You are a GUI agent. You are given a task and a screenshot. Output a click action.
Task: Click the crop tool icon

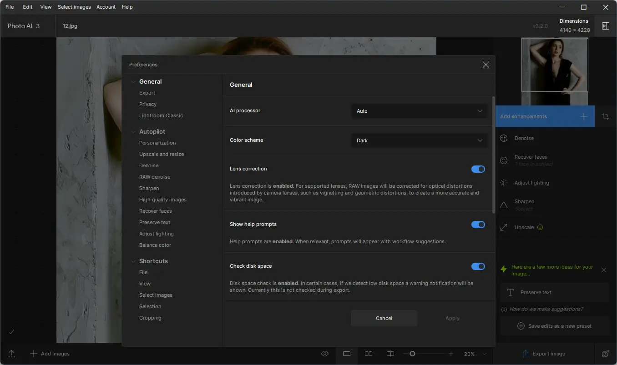point(605,116)
